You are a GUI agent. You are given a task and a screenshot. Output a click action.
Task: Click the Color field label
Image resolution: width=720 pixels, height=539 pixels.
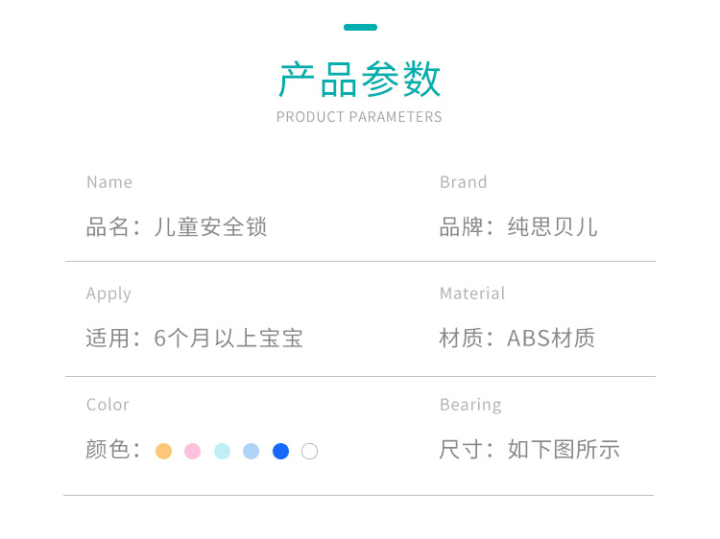108,405
